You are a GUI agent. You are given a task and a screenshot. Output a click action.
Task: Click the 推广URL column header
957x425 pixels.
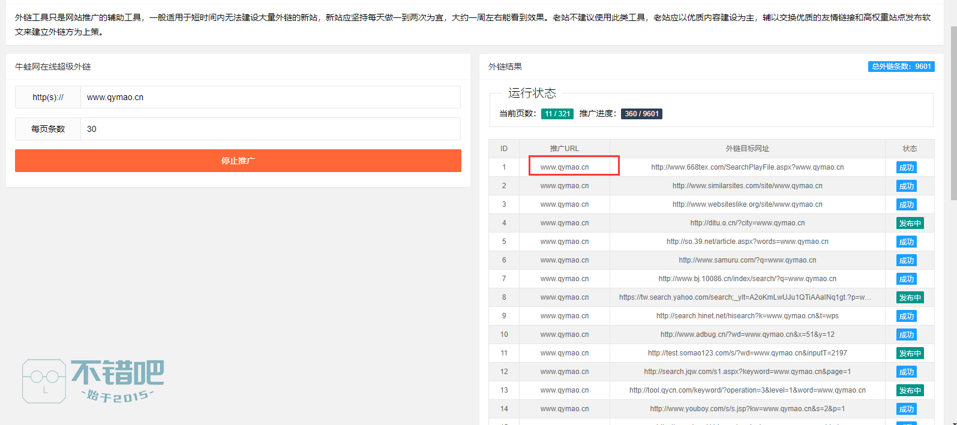pyautogui.click(x=564, y=149)
